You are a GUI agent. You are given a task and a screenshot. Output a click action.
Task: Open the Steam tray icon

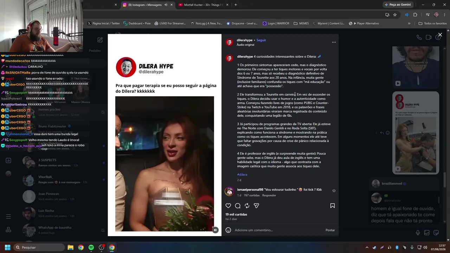point(374,247)
